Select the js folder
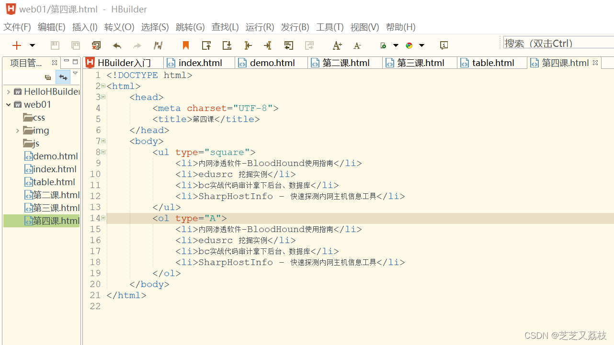 click(x=31, y=144)
